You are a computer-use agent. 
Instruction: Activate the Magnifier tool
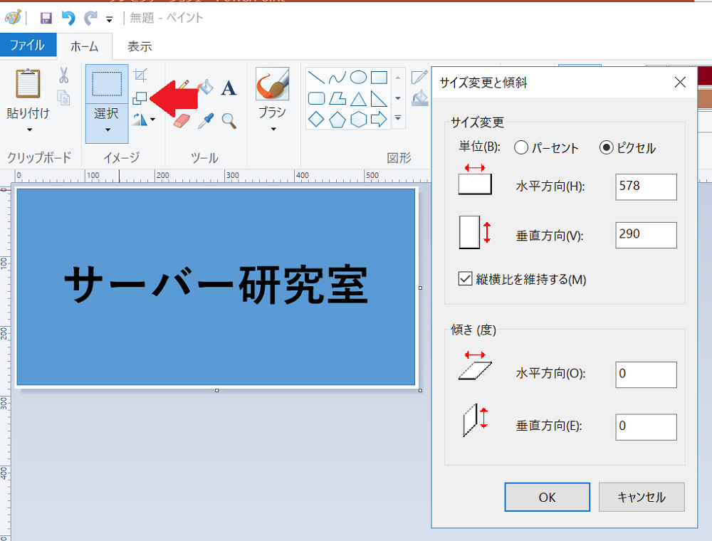coord(229,120)
